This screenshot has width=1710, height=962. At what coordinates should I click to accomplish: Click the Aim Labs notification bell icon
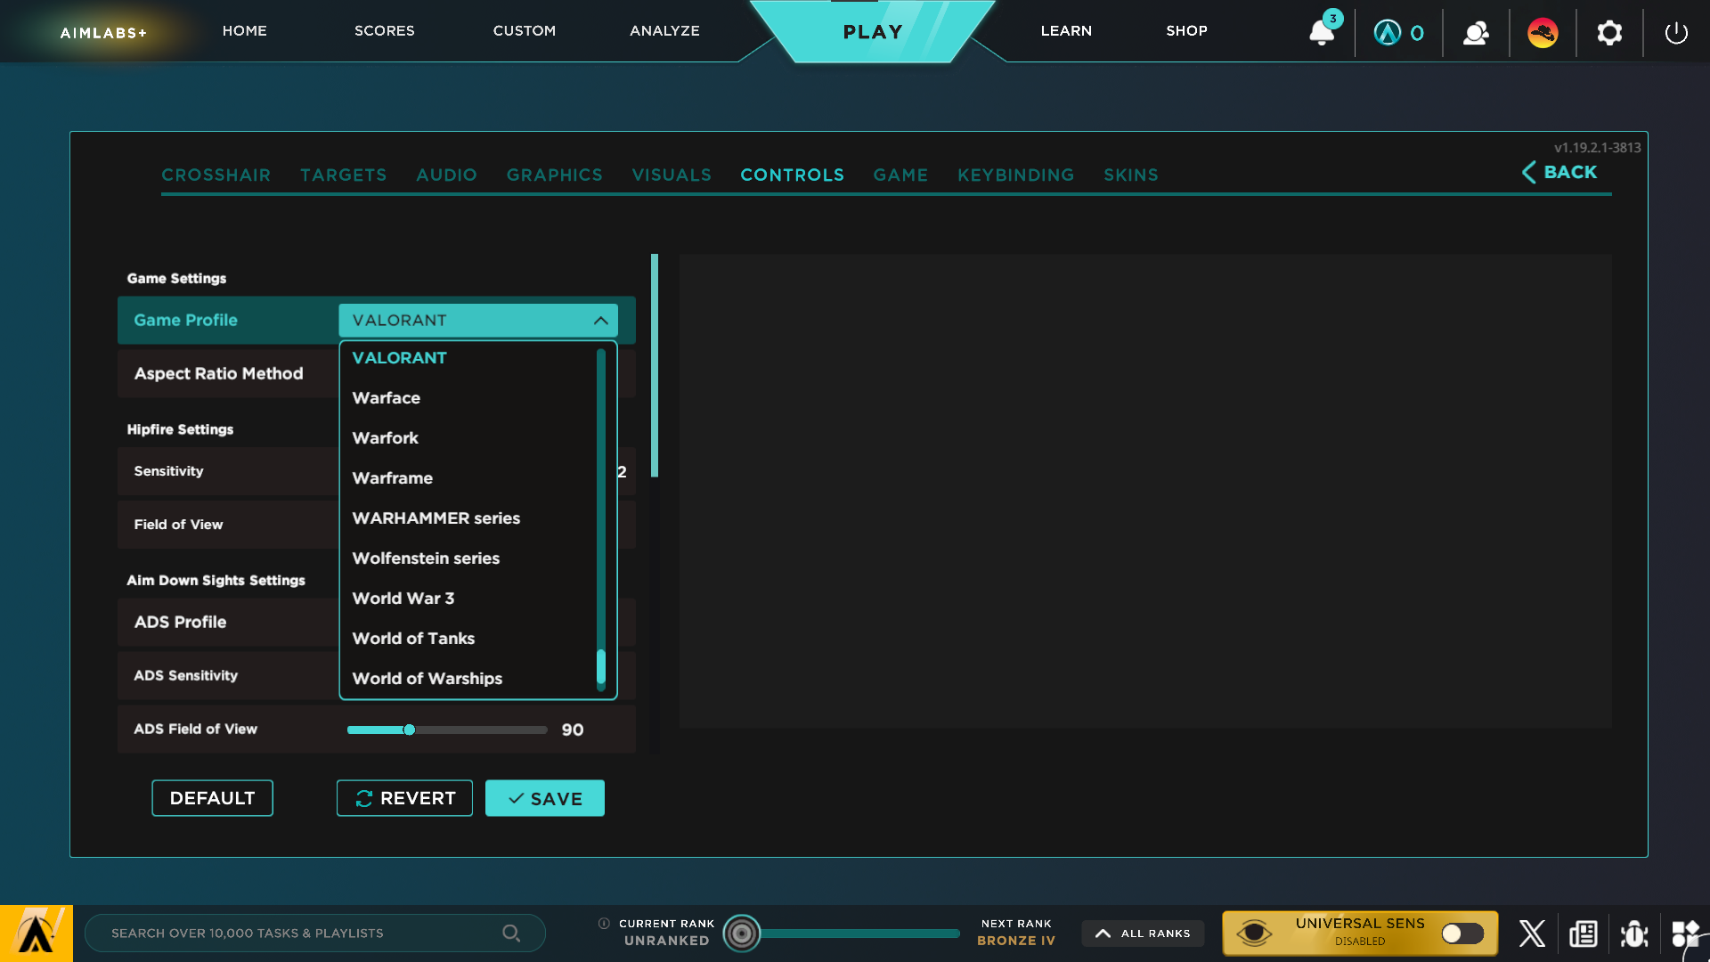1322,32
